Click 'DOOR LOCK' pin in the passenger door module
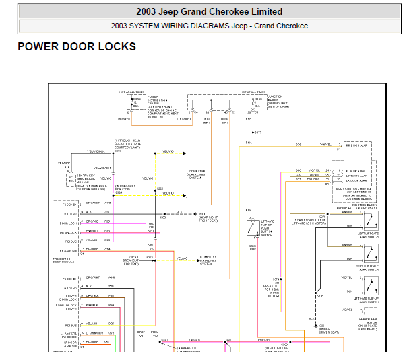The width and height of the screenshot is (407, 352). tap(68, 223)
